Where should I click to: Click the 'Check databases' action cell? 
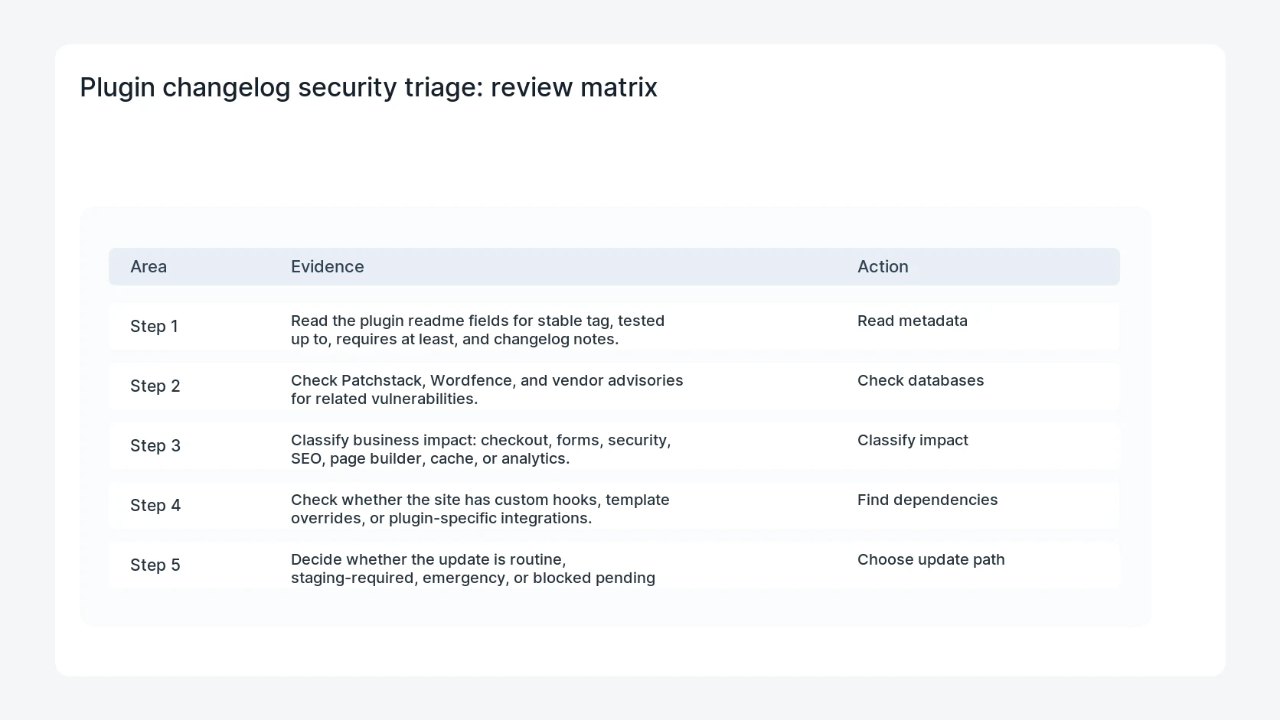click(x=921, y=380)
